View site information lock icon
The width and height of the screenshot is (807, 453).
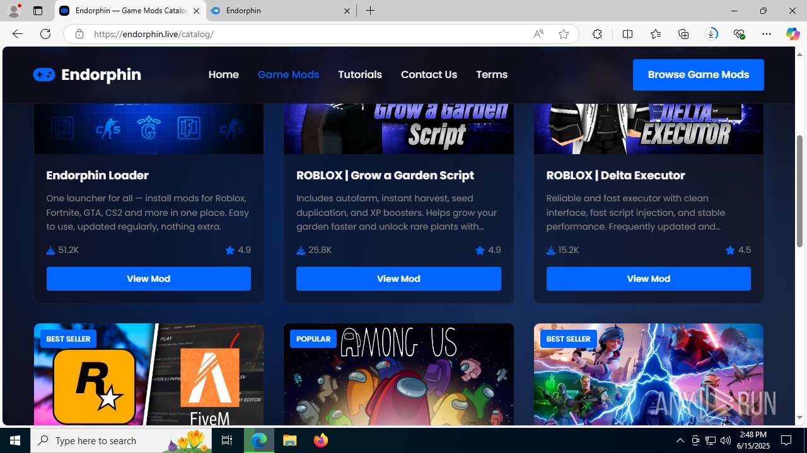(x=79, y=34)
